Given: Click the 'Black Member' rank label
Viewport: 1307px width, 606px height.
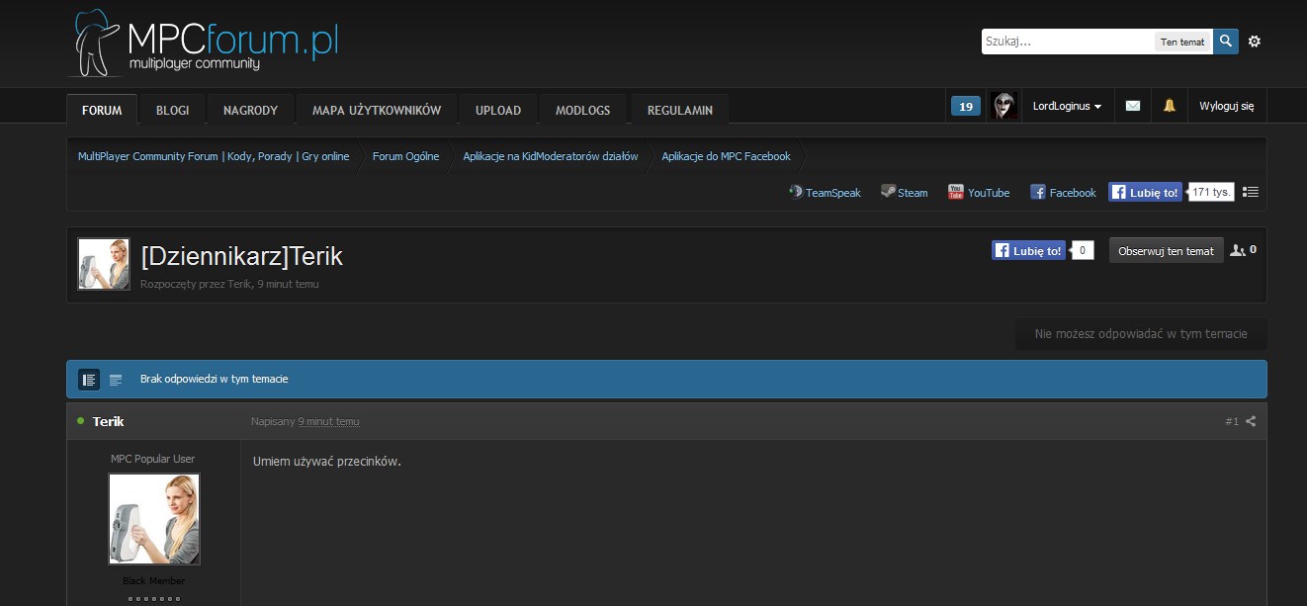Looking at the screenshot, I should point(153,581).
